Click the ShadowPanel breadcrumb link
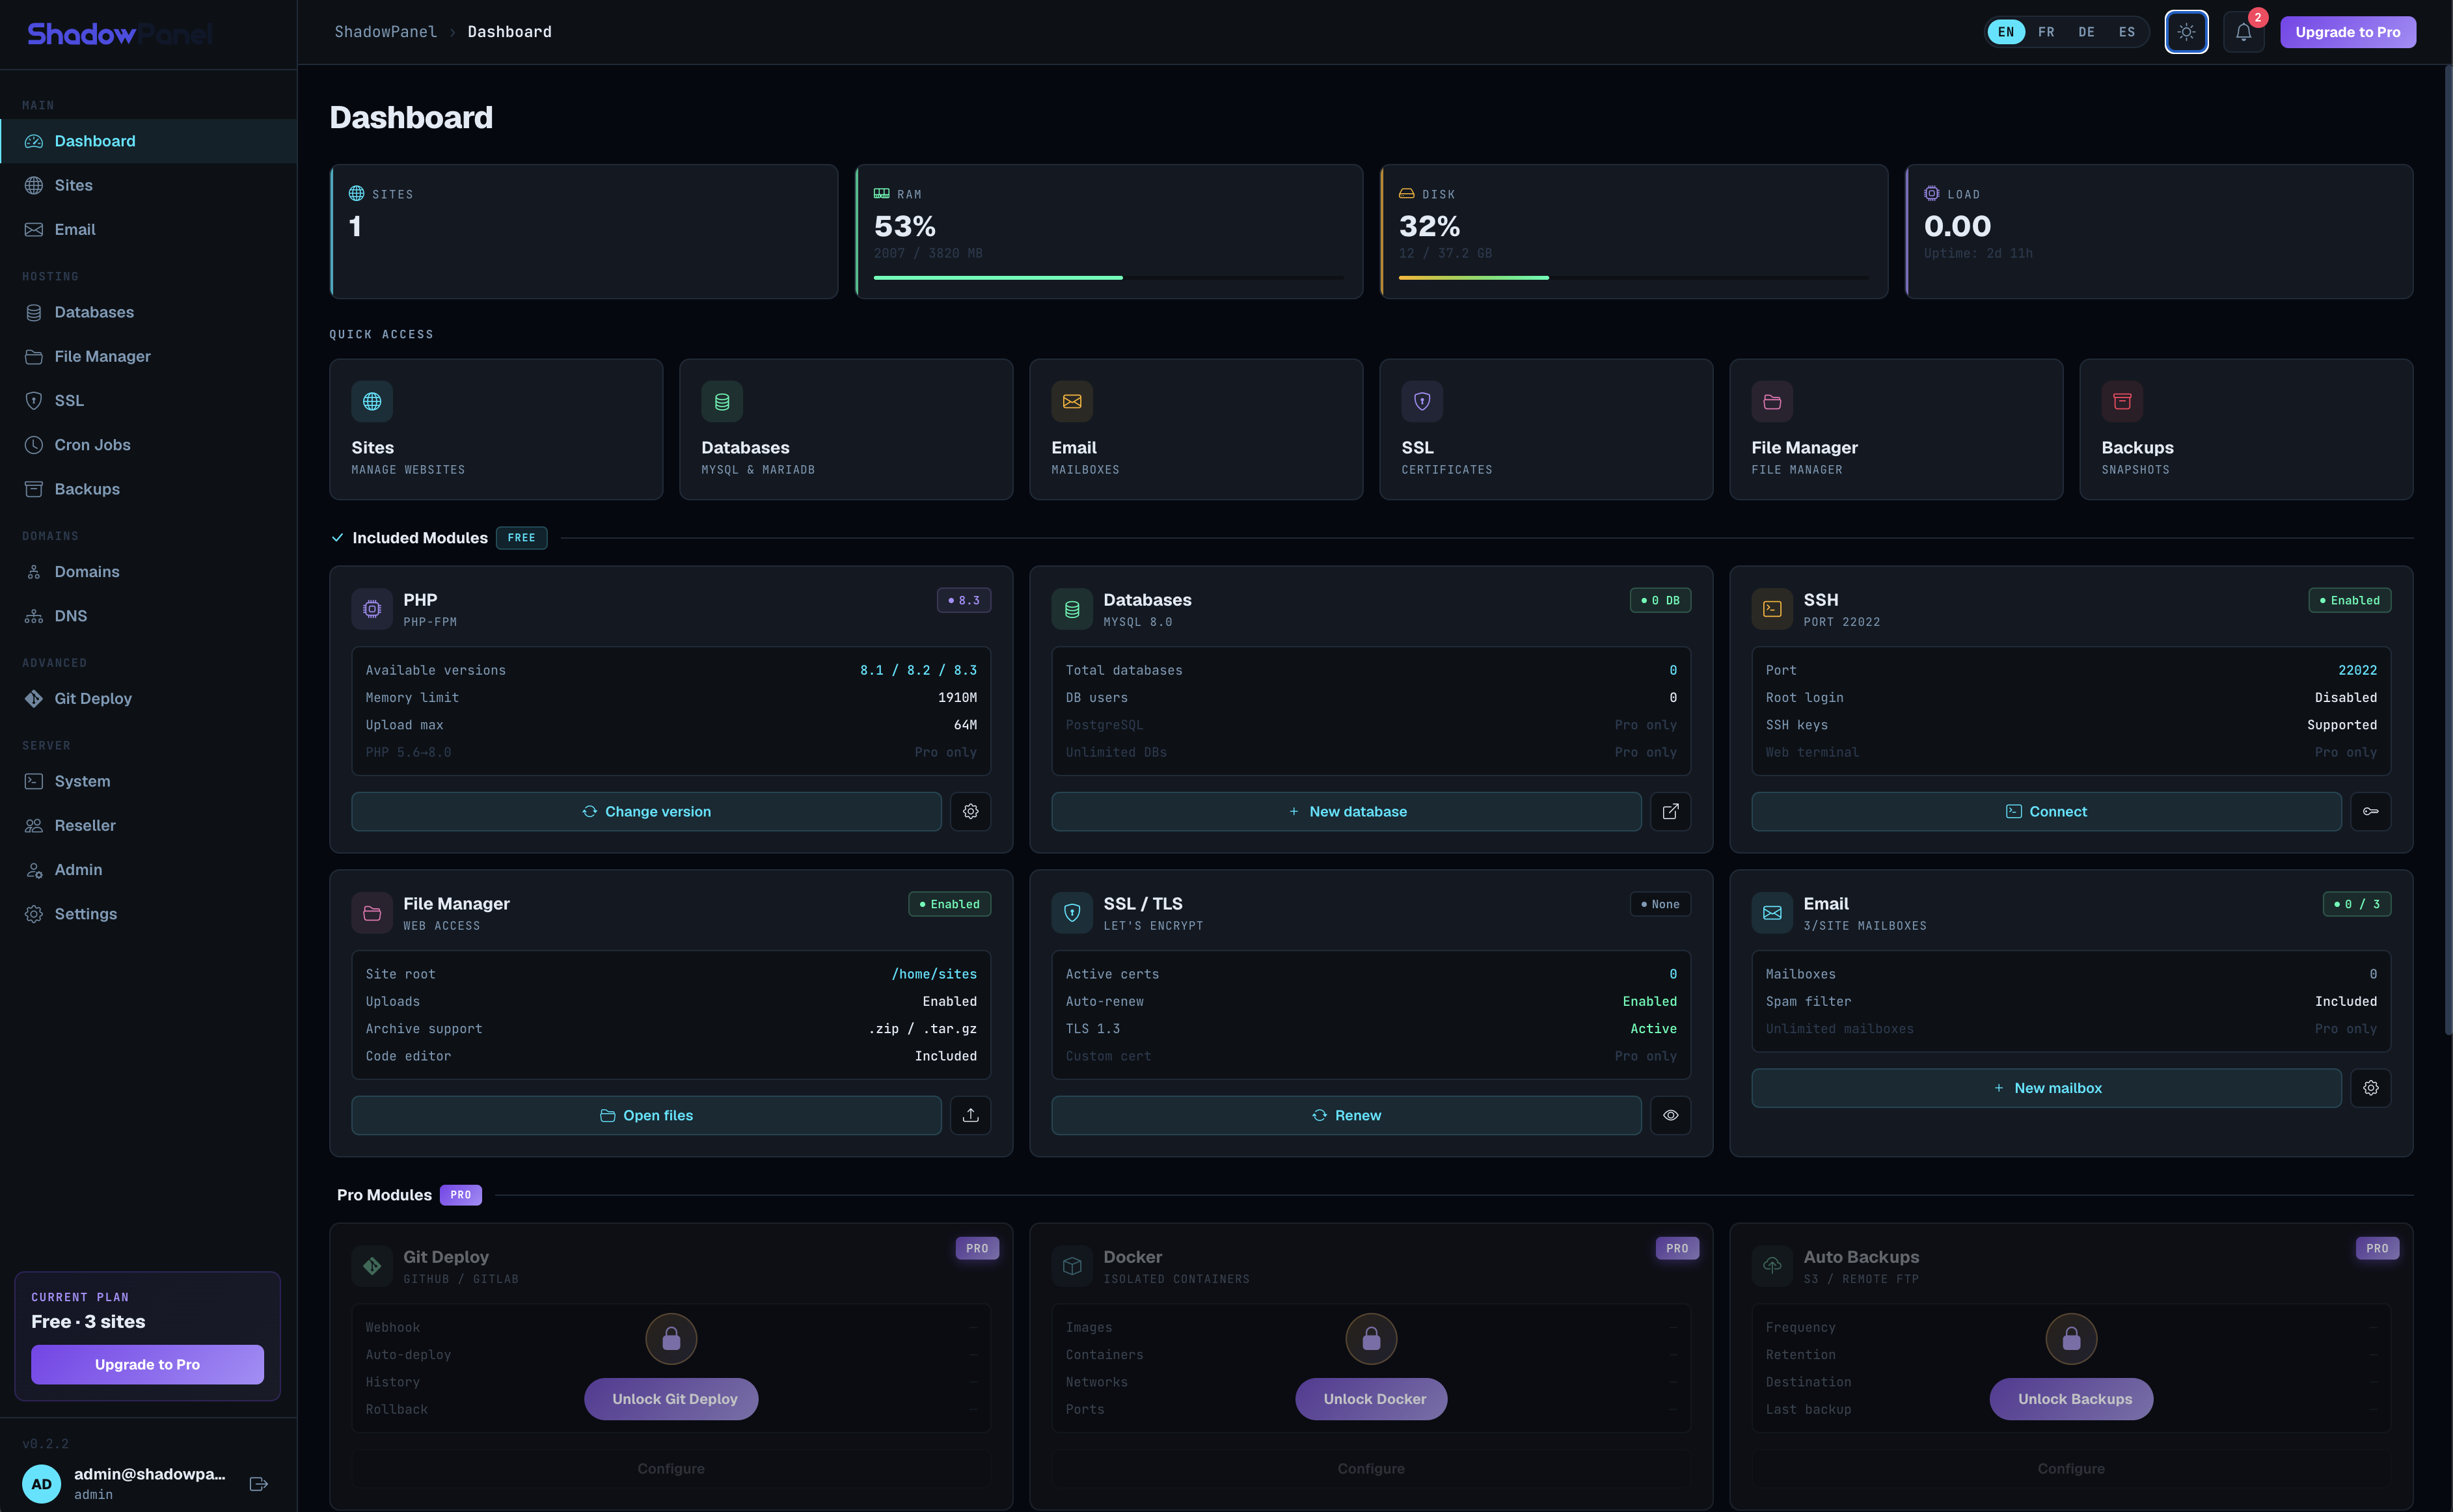Image resolution: width=2453 pixels, height=1512 pixels. click(x=385, y=32)
